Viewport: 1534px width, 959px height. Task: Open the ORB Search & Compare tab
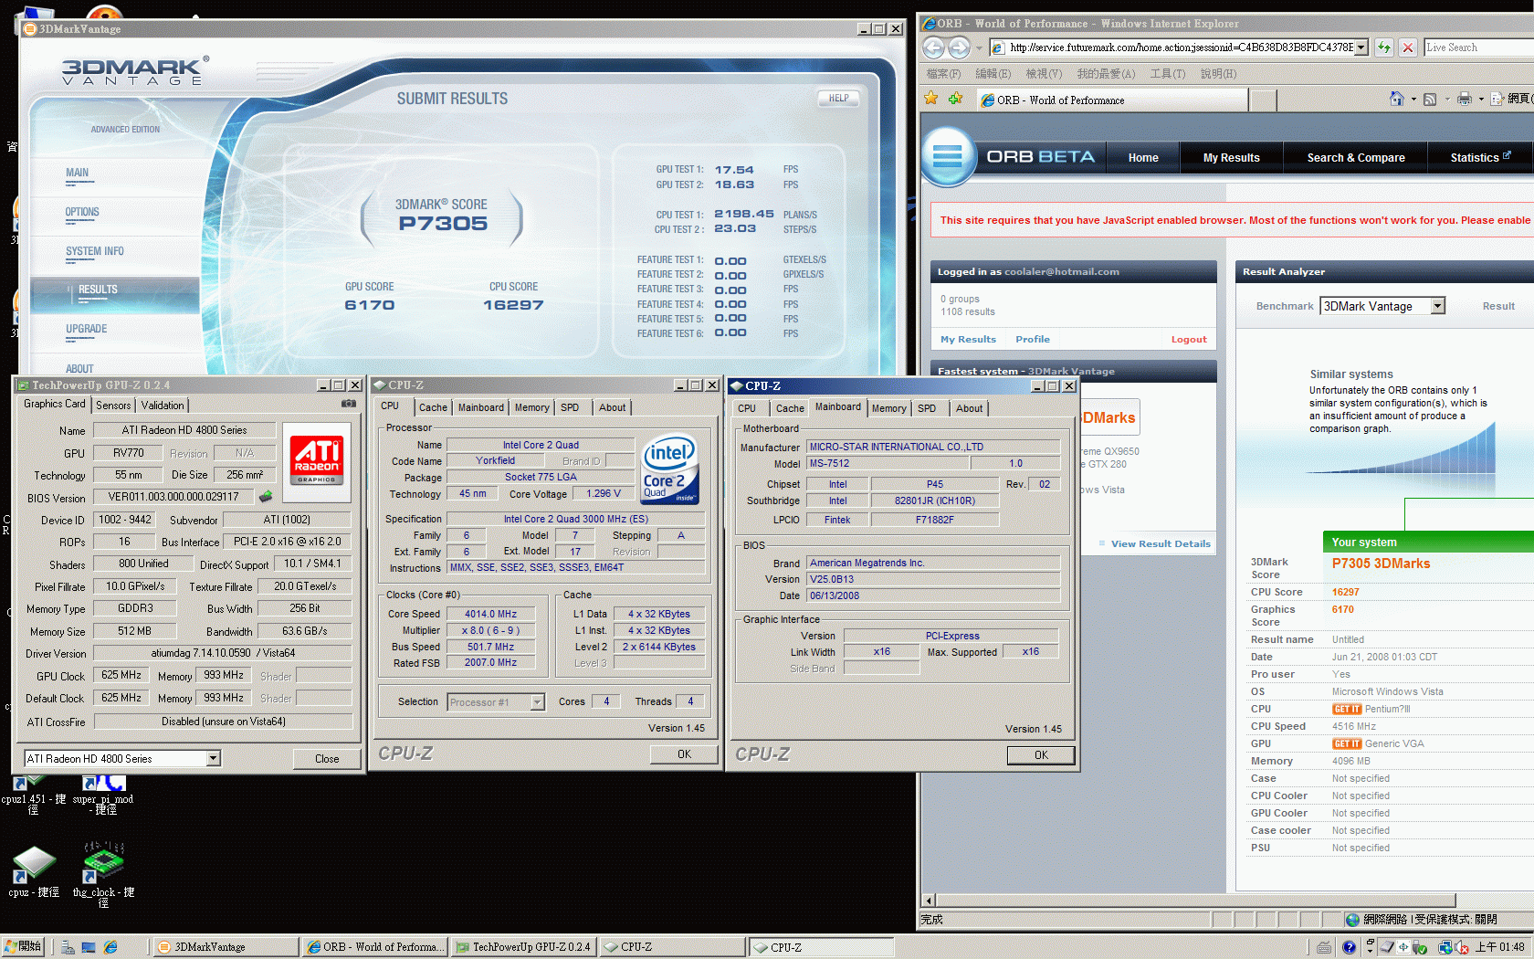point(1355,158)
